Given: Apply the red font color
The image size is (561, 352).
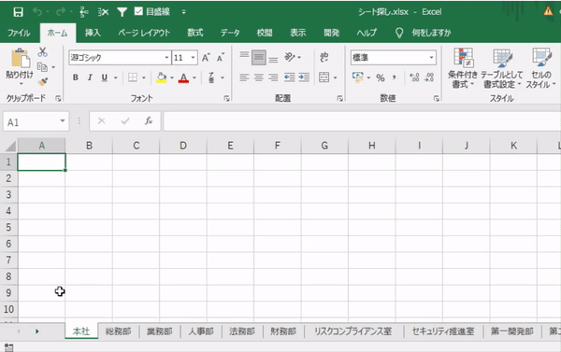Looking at the screenshot, I should pyautogui.click(x=183, y=77).
